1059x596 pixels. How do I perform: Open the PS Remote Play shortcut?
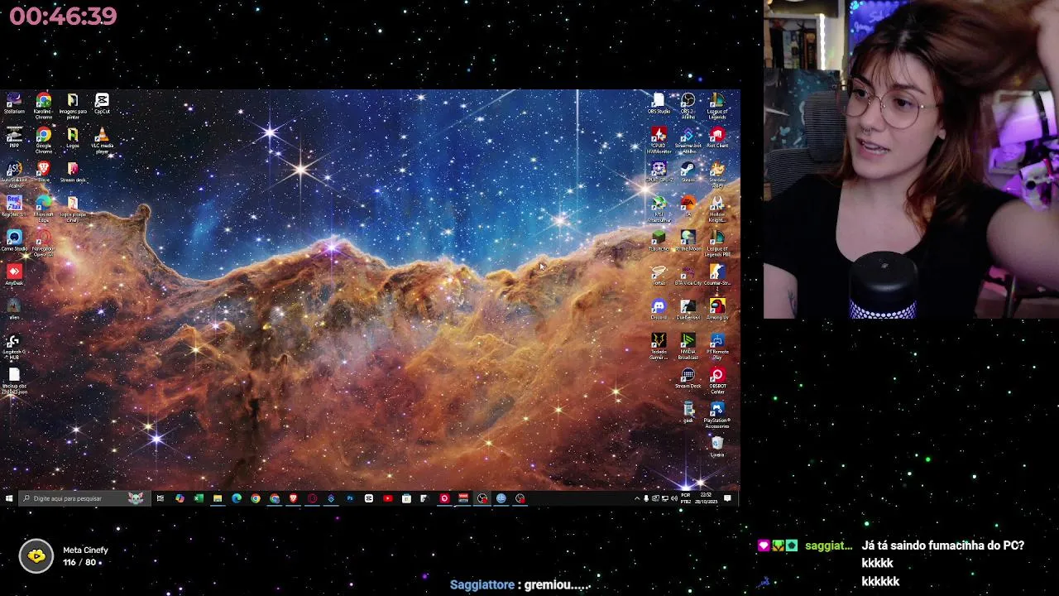(x=717, y=346)
